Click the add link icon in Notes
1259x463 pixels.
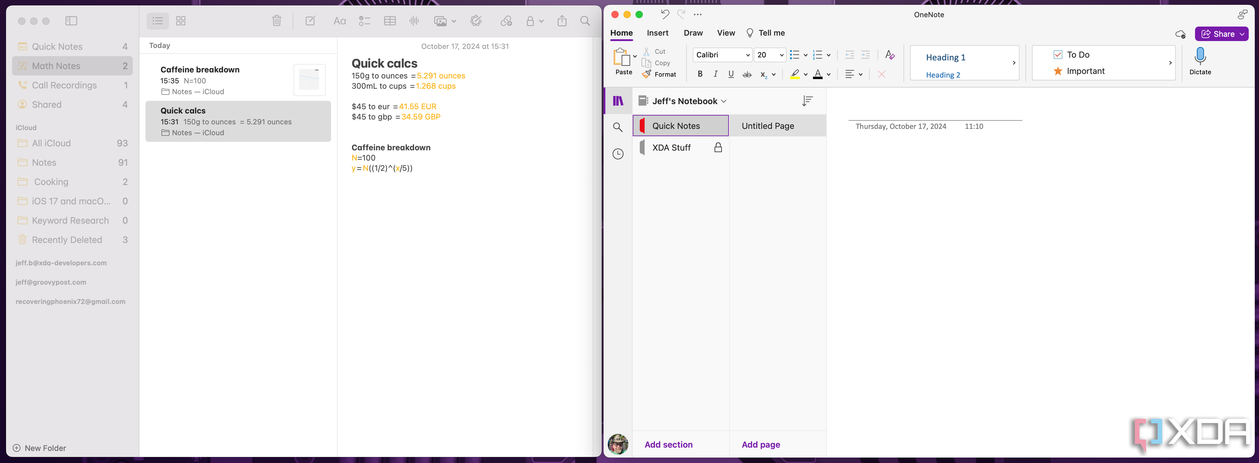[506, 21]
